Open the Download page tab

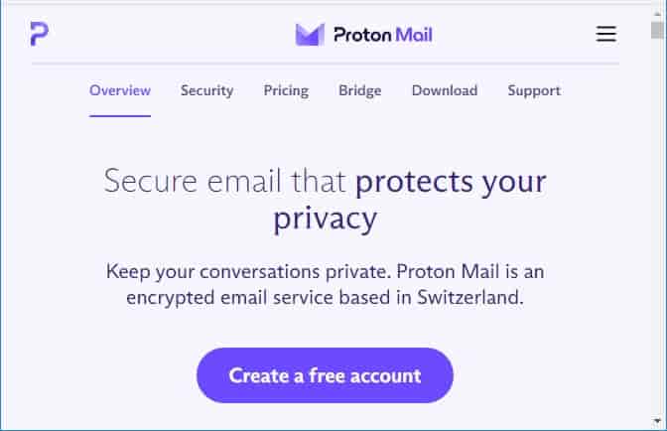coord(445,90)
